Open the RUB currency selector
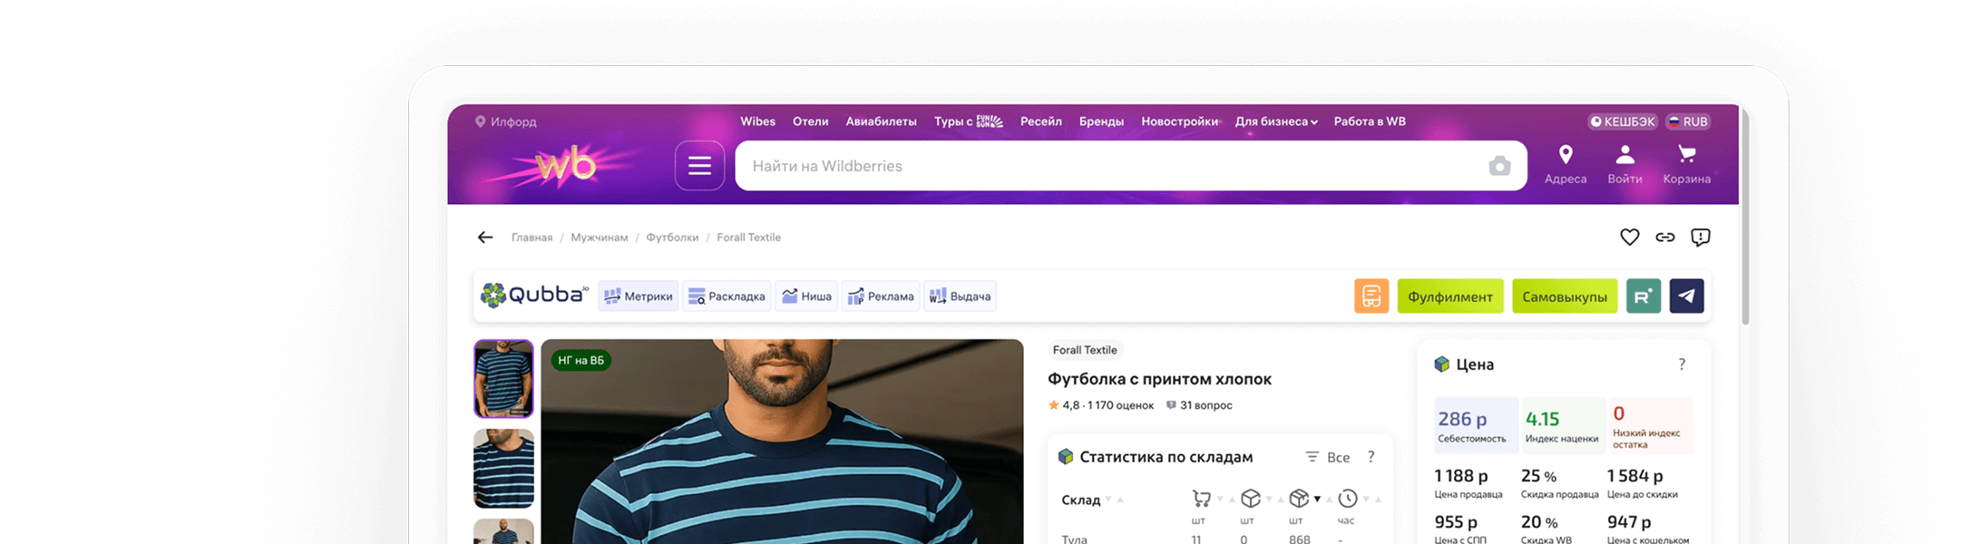 point(1688,121)
